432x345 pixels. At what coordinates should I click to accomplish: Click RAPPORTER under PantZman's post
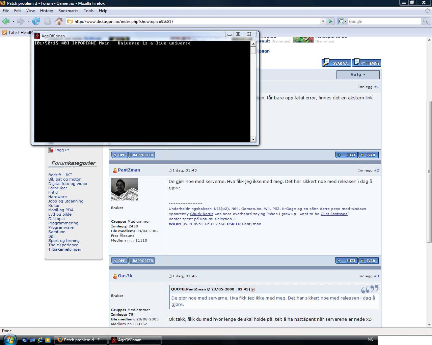click(141, 261)
